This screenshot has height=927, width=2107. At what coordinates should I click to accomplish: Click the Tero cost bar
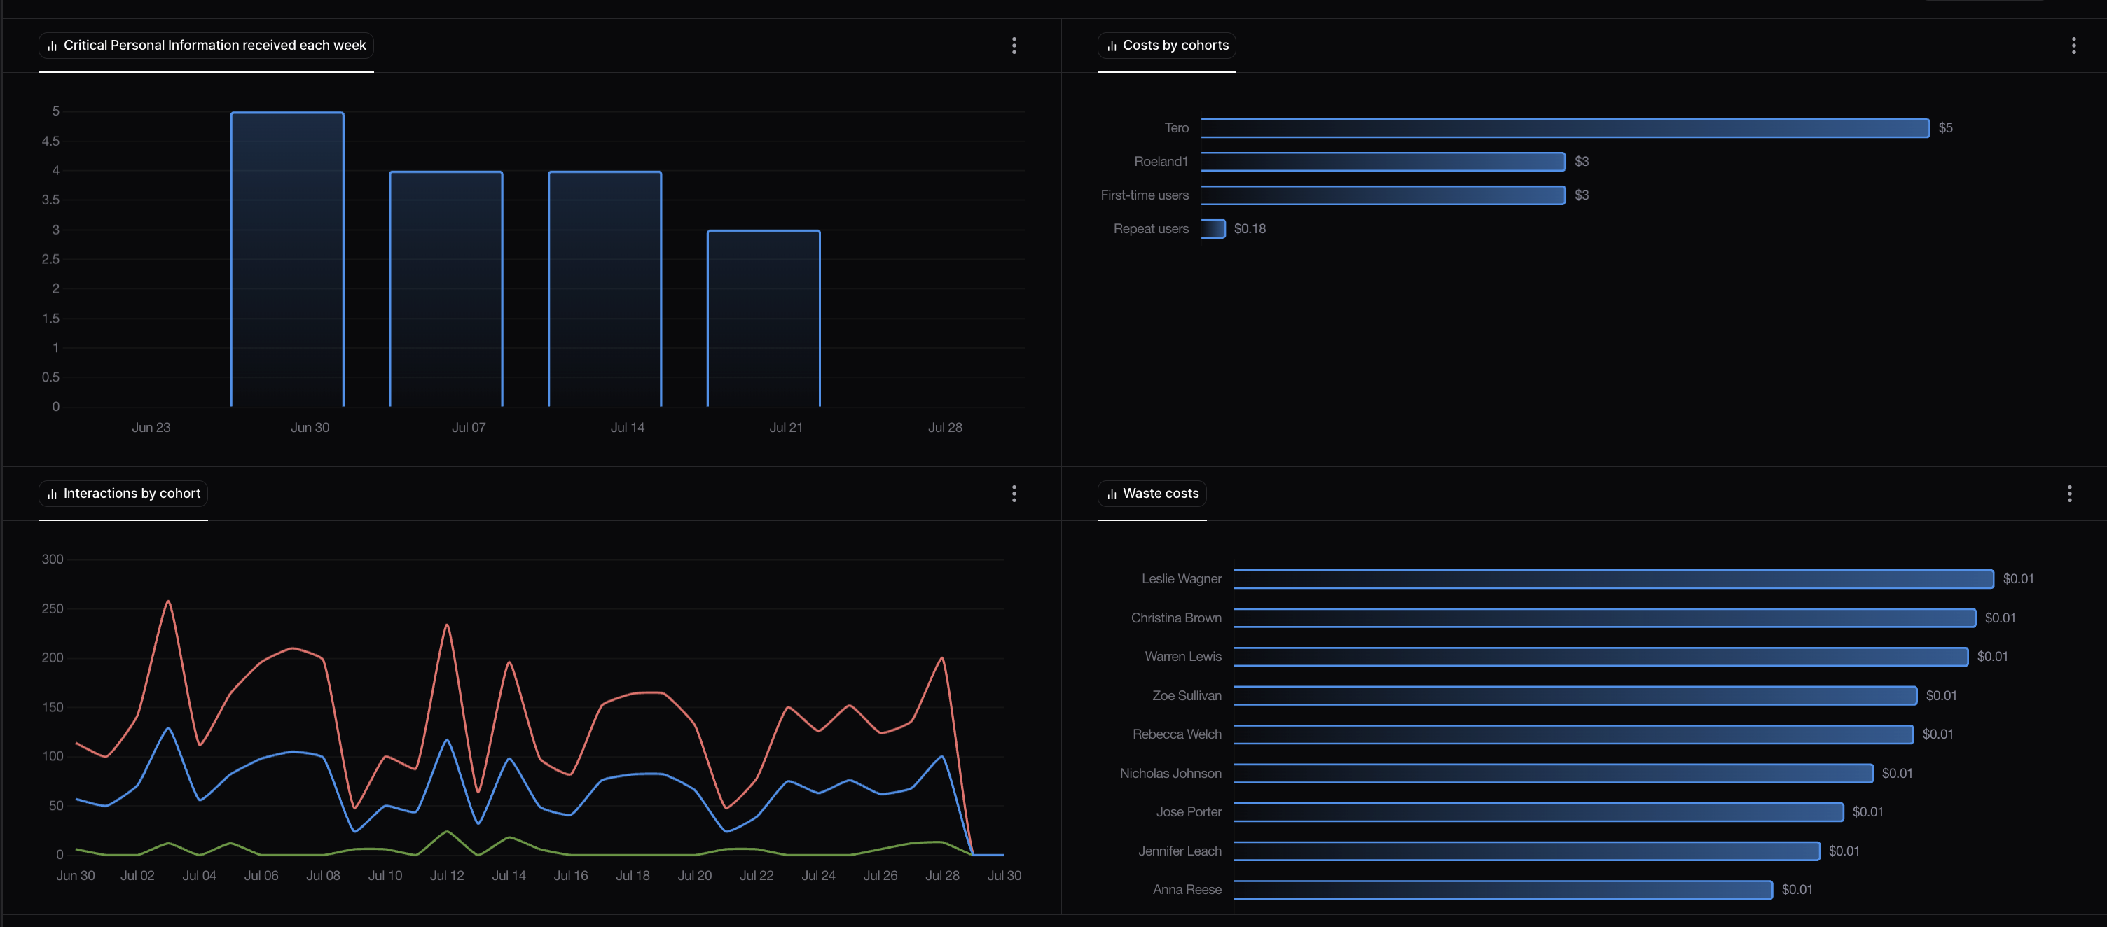point(1564,128)
